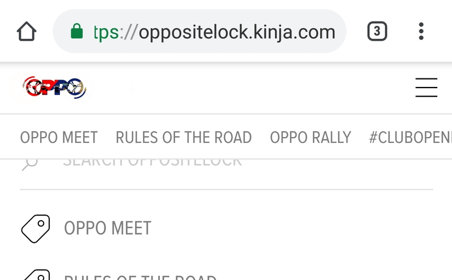Select the oppositelock.kinja.com address bar
Image resolution: width=452 pixels, height=280 pixels.
pos(199,31)
